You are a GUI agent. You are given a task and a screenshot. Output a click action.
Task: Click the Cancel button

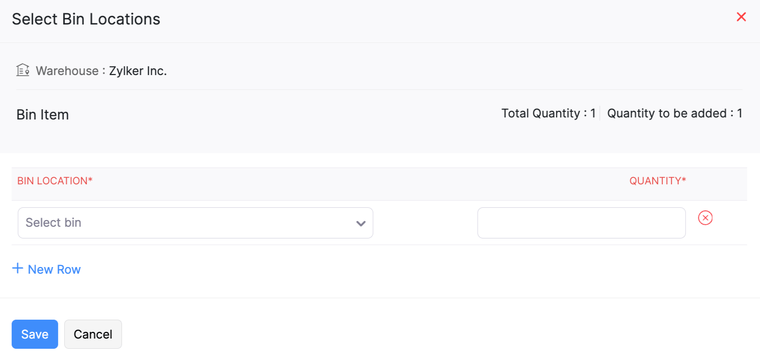[92, 334]
